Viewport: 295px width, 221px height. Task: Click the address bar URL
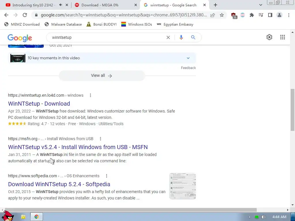[x=124, y=15]
